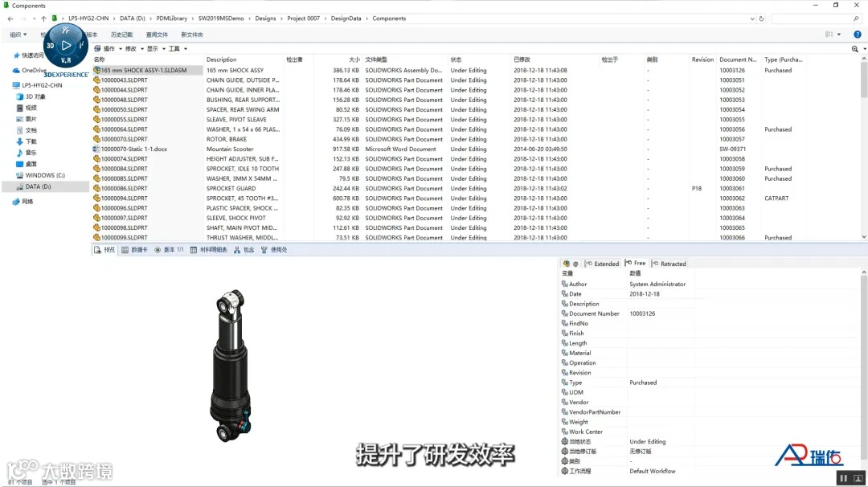Viewport: 868px width, 487px height.
Task: Select the Extended configuration tab
Action: (x=602, y=264)
